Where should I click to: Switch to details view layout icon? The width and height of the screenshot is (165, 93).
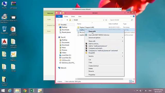pyautogui.click(x=131, y=81)
